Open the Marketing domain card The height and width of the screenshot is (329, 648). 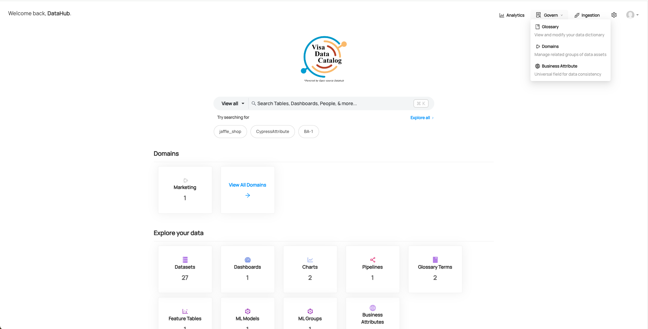pyautogui.click(x=185, y=190)
